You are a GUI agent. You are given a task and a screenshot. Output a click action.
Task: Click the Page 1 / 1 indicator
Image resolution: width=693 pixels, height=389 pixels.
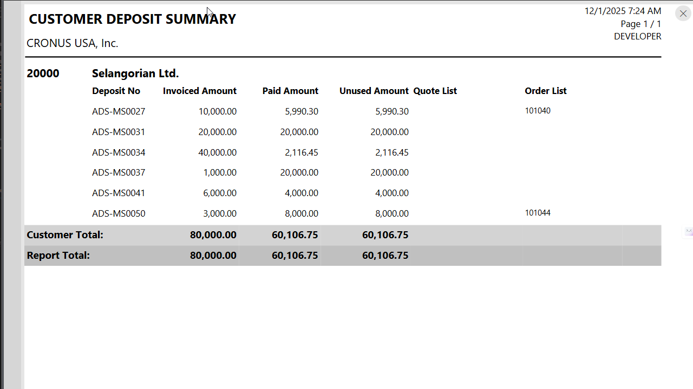click(x=640, y=24)
